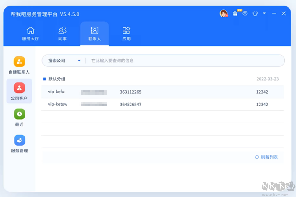Screen dimensions: 296x197
Task: Switch to the 应用 tab
Action: tap(126, 33)
